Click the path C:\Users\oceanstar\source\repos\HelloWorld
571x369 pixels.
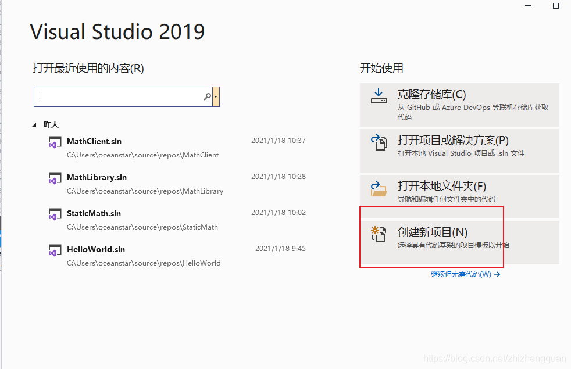[144, 263]
